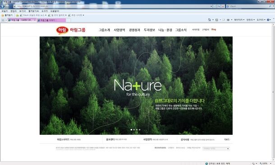Add page to favorites bar star icon
Image resolution: width=275 pixels, height=165 pixels.
(x=17, y=15)
